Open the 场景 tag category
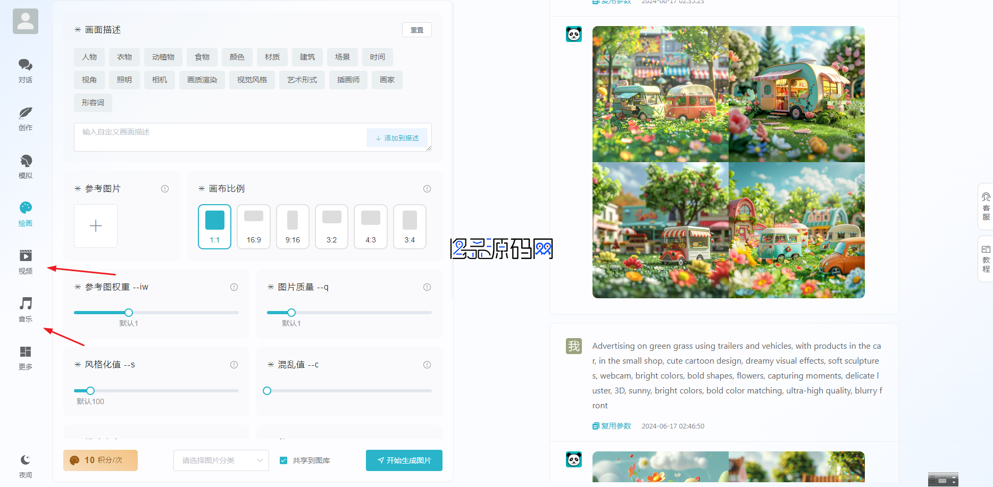Image resolution: width=993 pixels, height=487 pixels. click(343, 57)
